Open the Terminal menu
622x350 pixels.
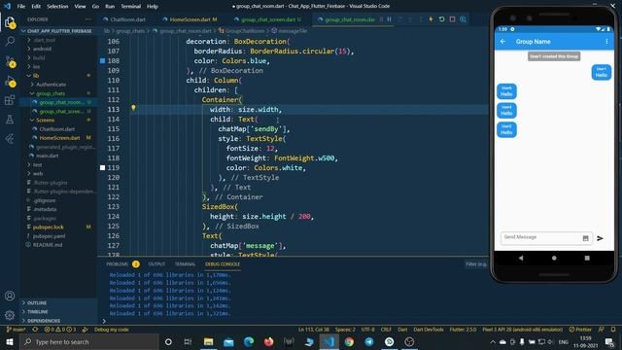131,6
